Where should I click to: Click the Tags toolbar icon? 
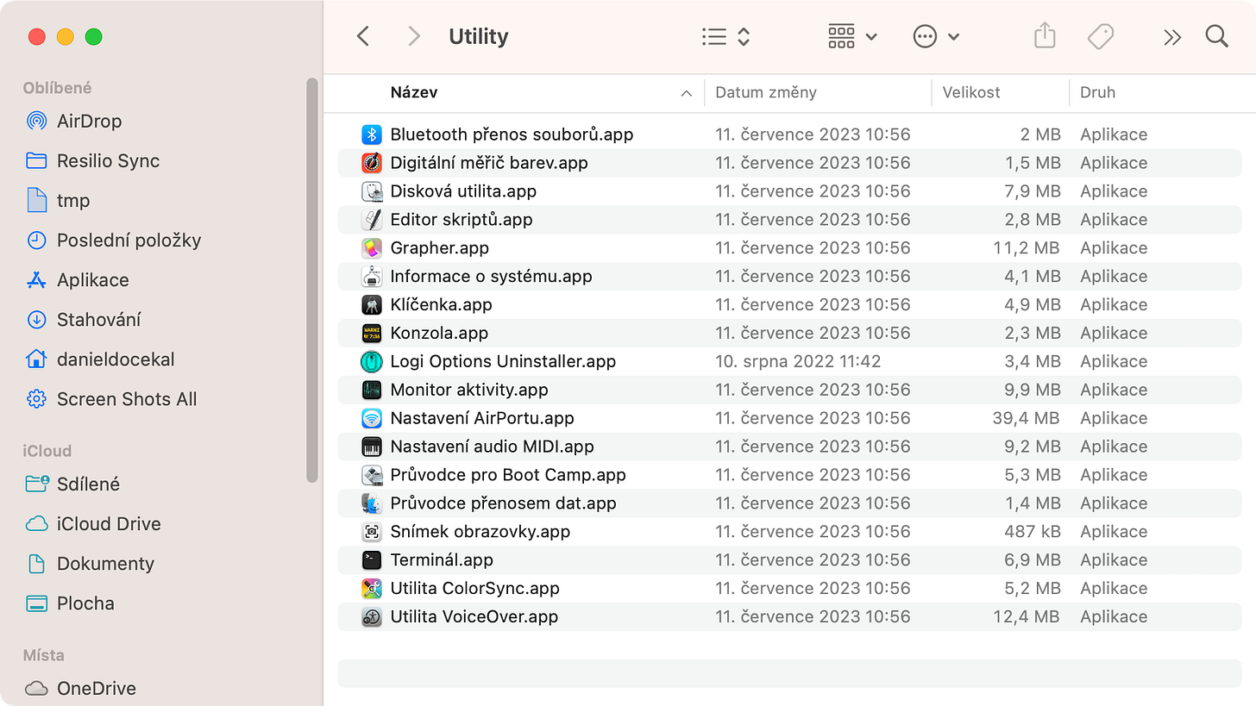[x=1100, y=36]
